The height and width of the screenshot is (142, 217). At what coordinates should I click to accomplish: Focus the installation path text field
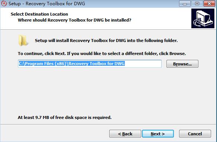90,64
